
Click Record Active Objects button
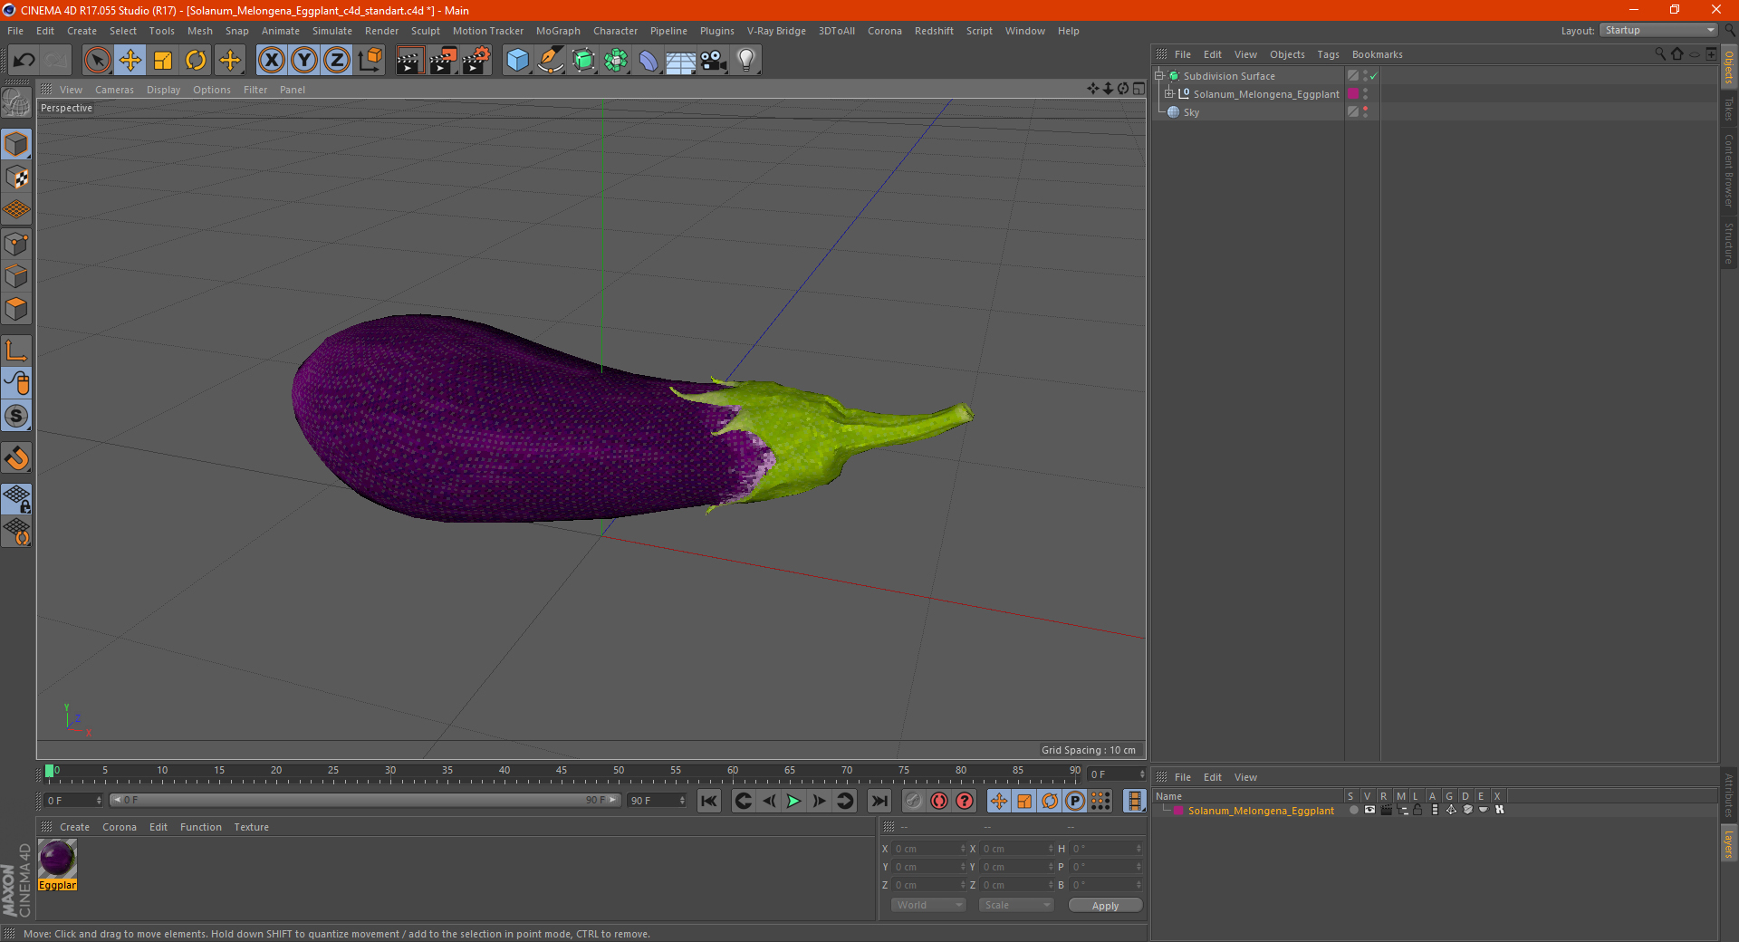point(914,801)
